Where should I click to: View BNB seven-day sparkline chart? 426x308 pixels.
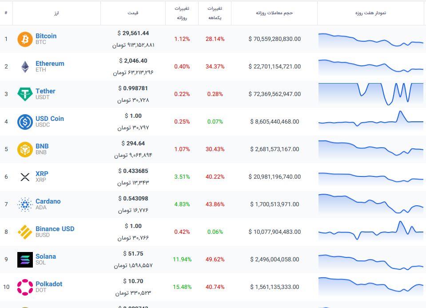[x=371, y=149]
